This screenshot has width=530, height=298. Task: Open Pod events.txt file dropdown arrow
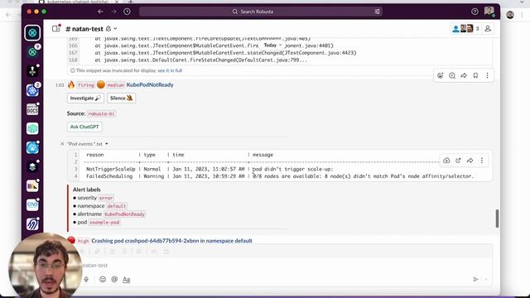pos(107,144)
